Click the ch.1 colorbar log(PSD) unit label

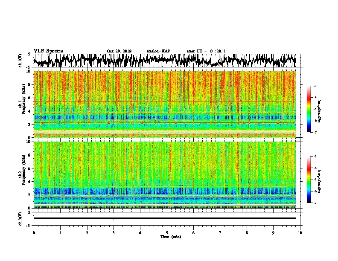[320, 111]
